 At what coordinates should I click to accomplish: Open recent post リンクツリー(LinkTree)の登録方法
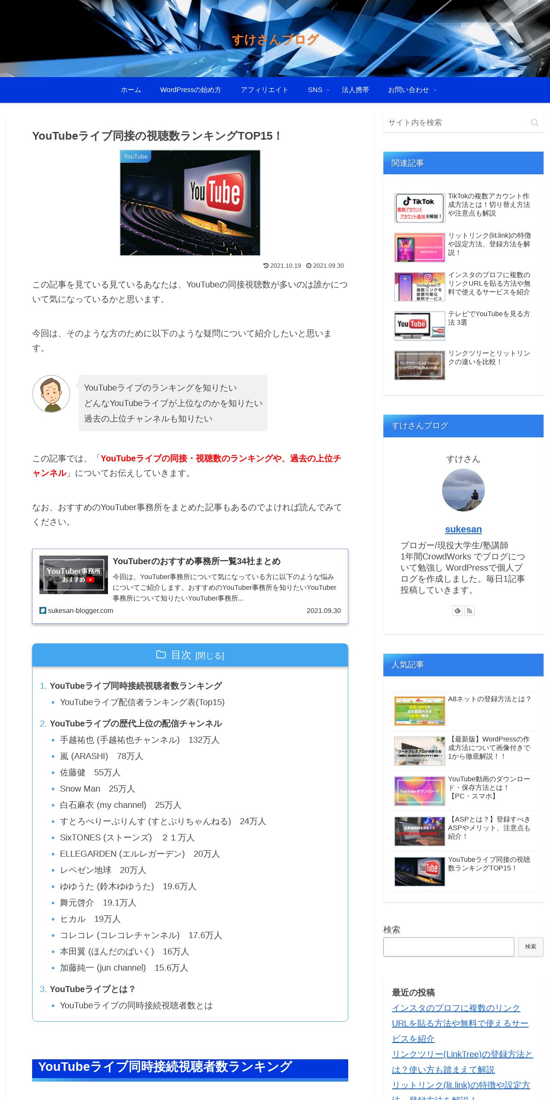(x=463, y=1062)
